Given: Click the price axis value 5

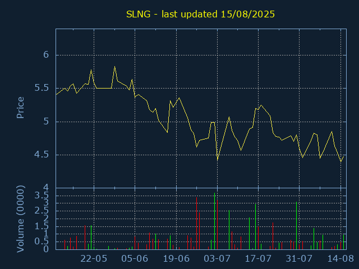Looking at the screenshot, I should click(x=46, y=122).
